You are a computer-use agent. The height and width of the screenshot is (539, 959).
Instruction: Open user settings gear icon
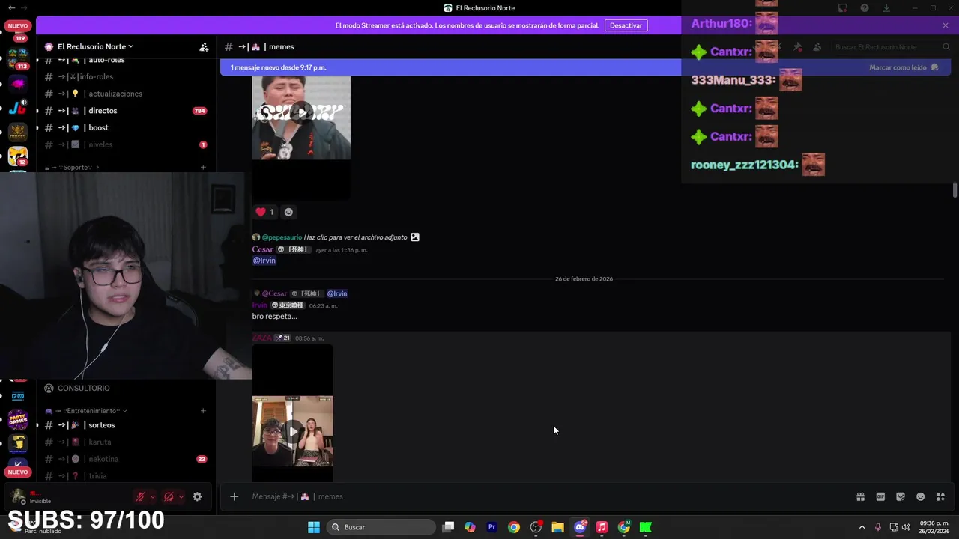coord(197,496)
